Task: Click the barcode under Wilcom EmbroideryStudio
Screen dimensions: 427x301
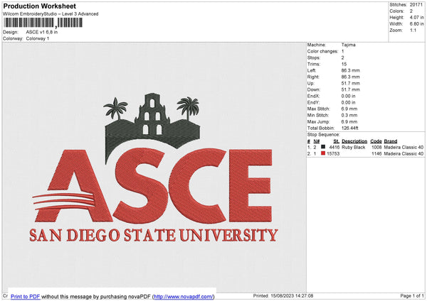Action: coord(43,23)
